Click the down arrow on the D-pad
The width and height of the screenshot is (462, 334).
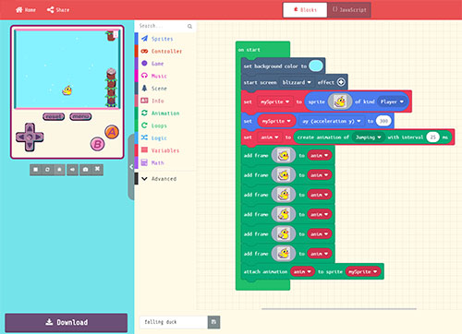[30, 146]
